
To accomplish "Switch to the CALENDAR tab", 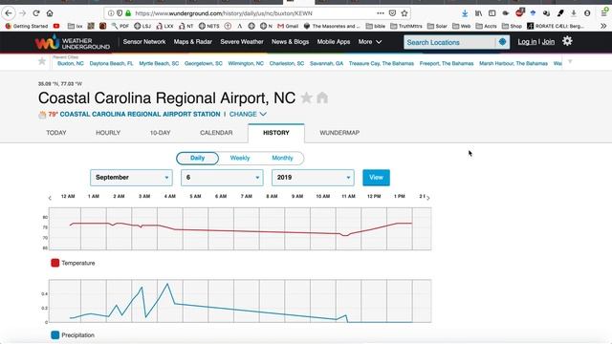I will coord(216,133).
